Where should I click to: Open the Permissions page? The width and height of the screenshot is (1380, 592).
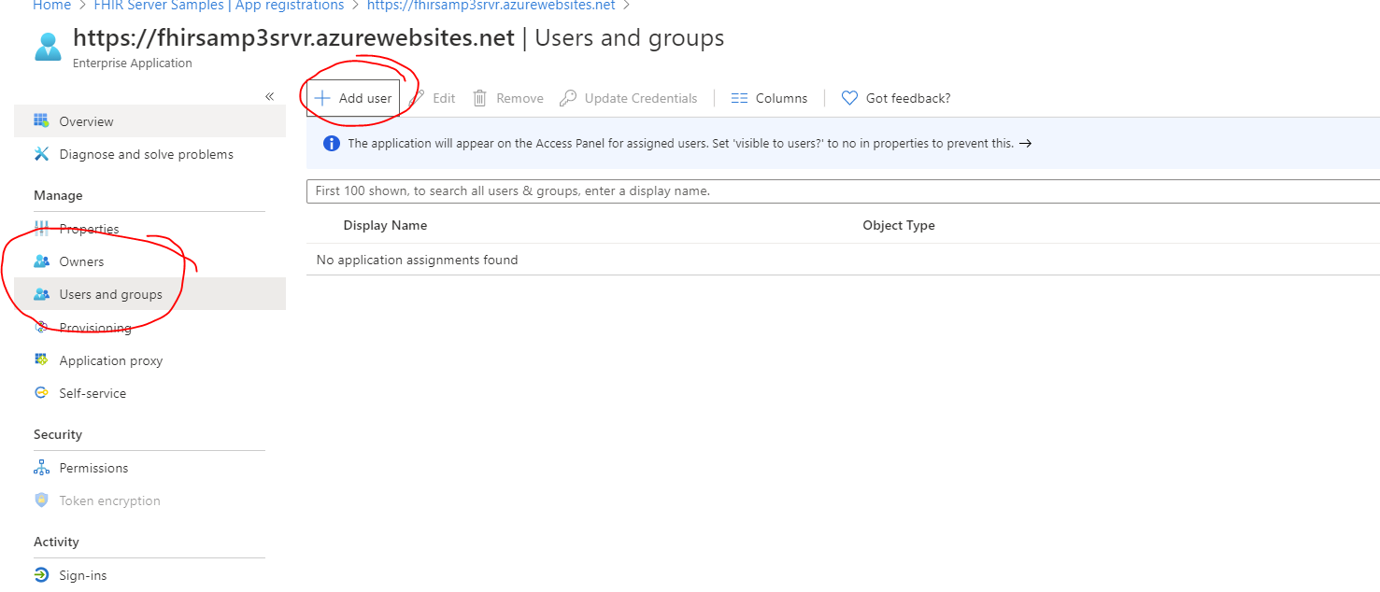[x=93, y=467]
